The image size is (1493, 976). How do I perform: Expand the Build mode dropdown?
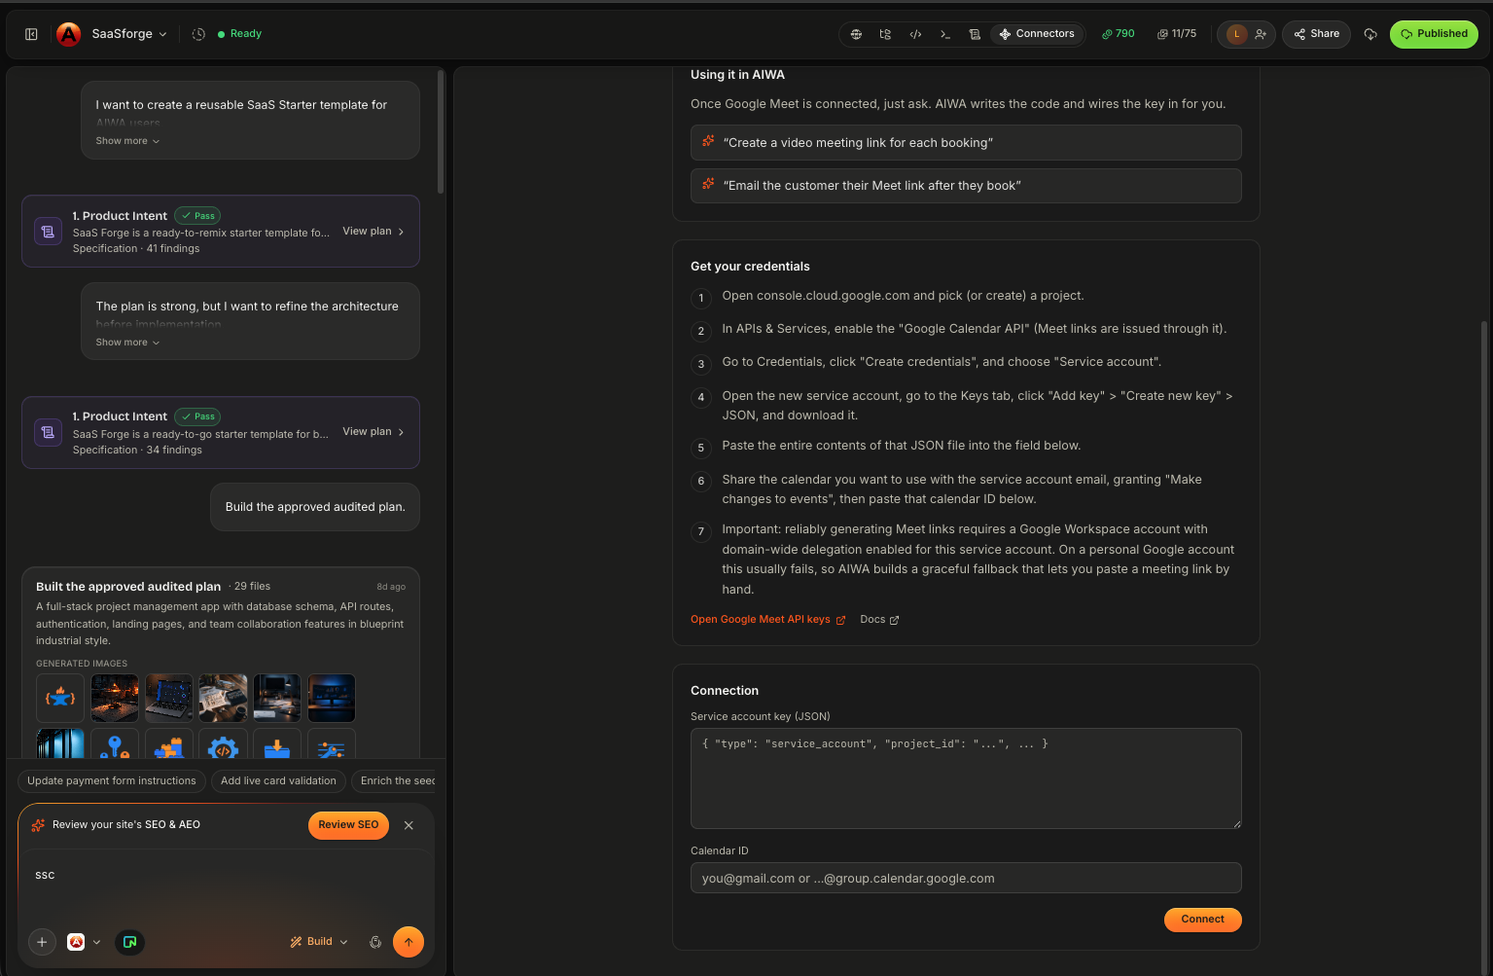[x=319, y=942]
